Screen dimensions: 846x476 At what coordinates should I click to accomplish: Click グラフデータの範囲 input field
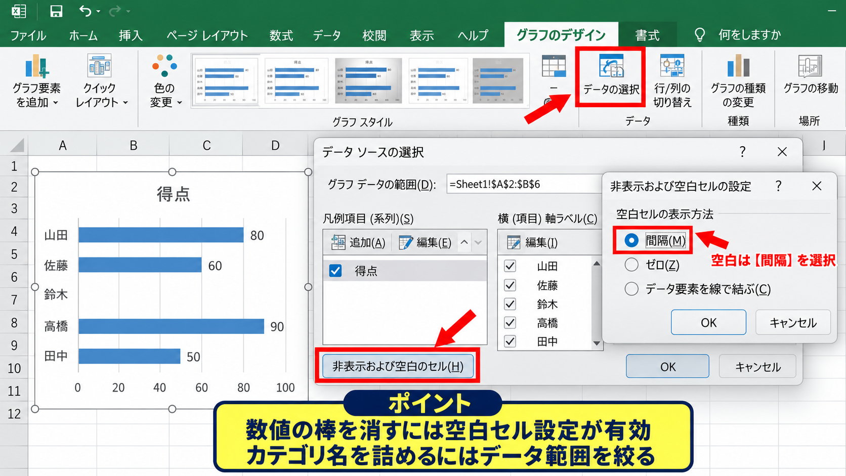[524, 184]
